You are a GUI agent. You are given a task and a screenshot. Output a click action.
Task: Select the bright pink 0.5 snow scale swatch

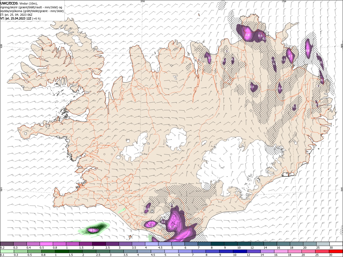(x=46, y=244)
